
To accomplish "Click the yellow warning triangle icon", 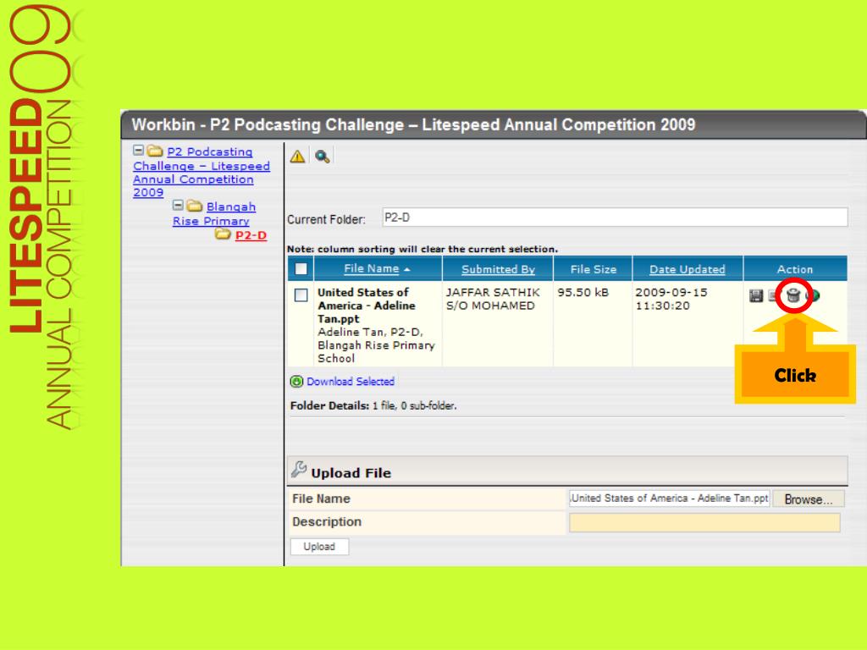I will [x=297, y=157].
